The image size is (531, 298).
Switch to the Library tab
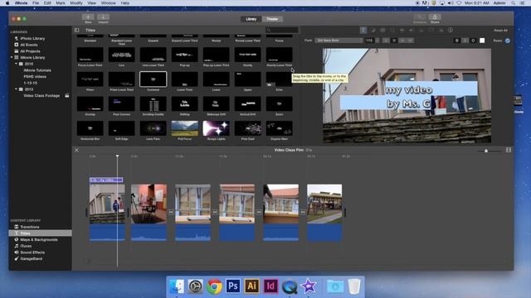pyautogui.click(x=251, y=19)
